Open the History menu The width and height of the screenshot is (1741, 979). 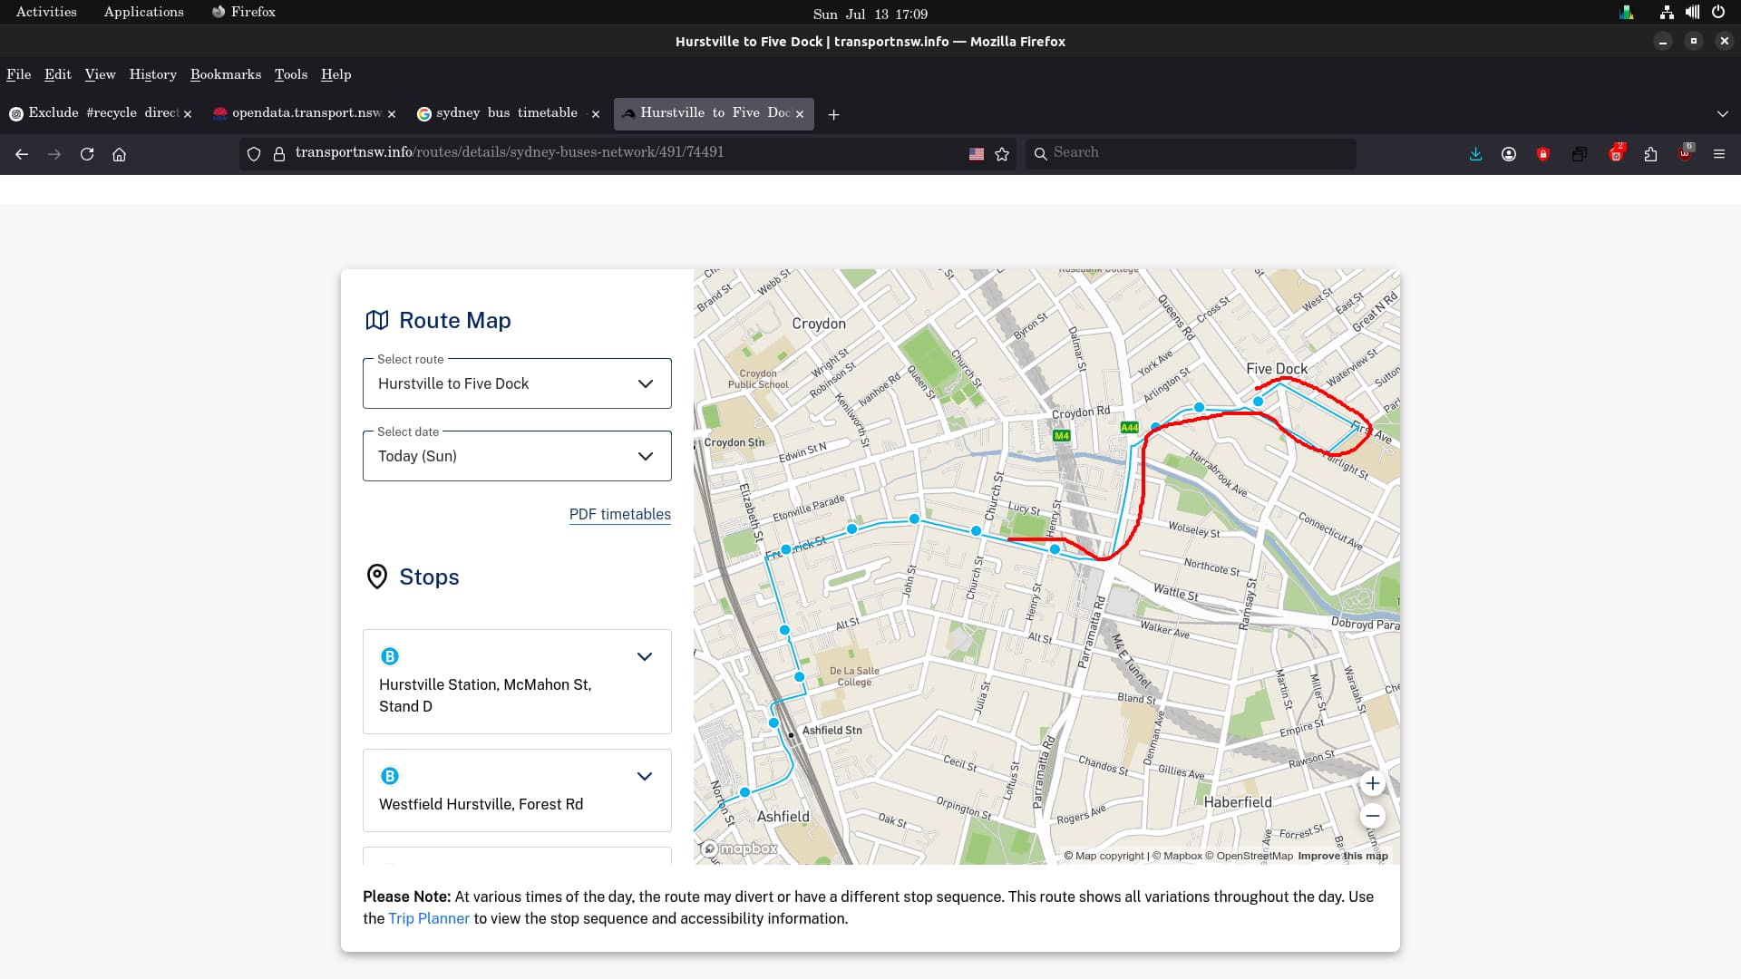153,74
